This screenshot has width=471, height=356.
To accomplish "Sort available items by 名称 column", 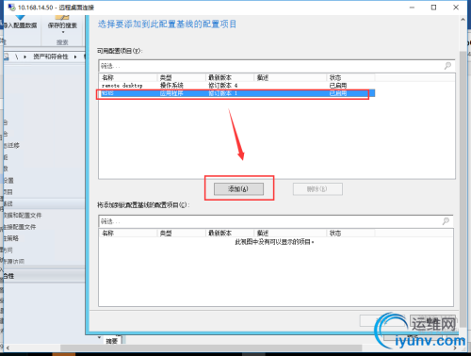I will click(x=128, y=77).
